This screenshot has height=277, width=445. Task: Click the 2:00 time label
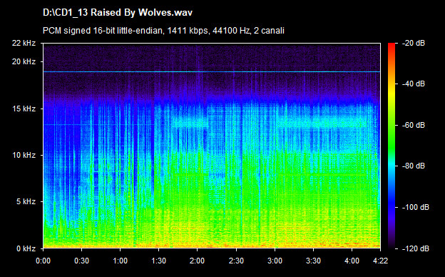[x=198, y=261]
